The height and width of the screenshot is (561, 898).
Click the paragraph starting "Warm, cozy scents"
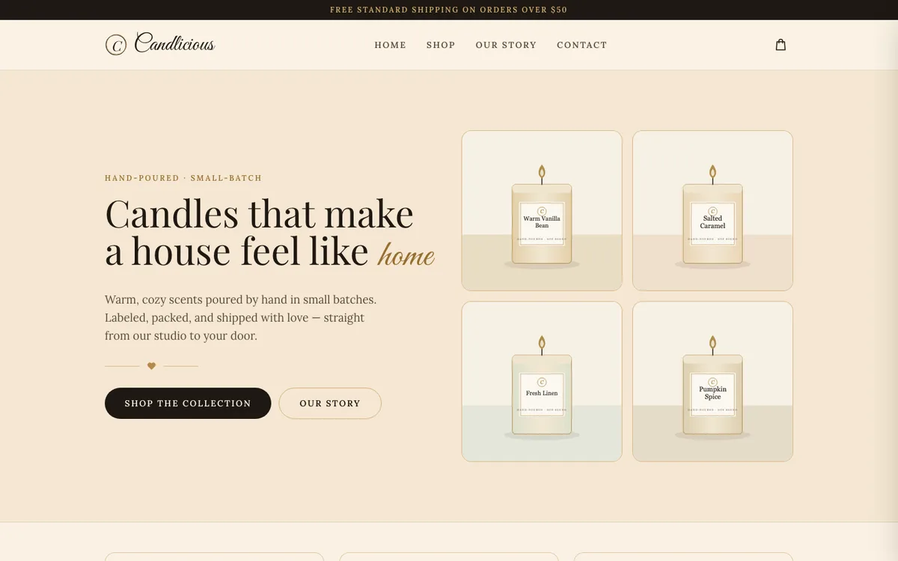[x=241, y=318]
